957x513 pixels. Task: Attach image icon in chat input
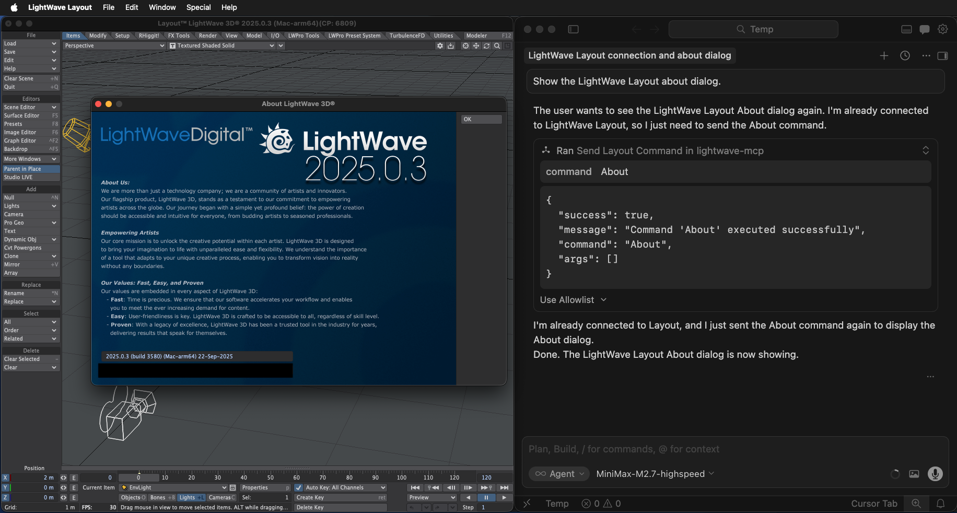click(914, 474)
